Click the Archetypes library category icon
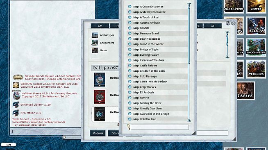Image resolution: width=268 pixels, height=150 pixels. coord(95,35)
